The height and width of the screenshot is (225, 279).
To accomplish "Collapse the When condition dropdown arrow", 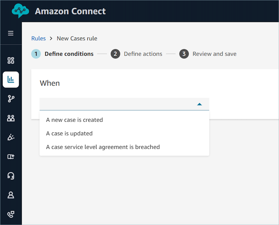I will pyautogui.click(x=200, y=104).
